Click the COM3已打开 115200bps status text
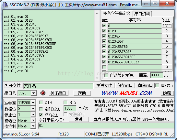The height and width of the screenshot is (140, 177). (x=109, y=134)
